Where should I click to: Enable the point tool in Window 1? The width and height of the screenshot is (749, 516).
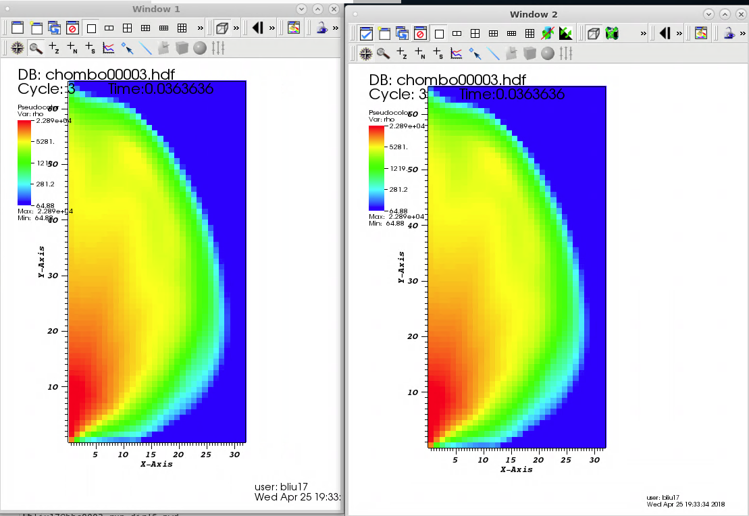[127, 48]
